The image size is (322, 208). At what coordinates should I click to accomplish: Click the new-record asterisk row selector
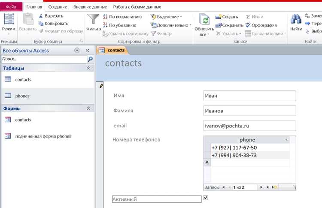coord(207,162)
